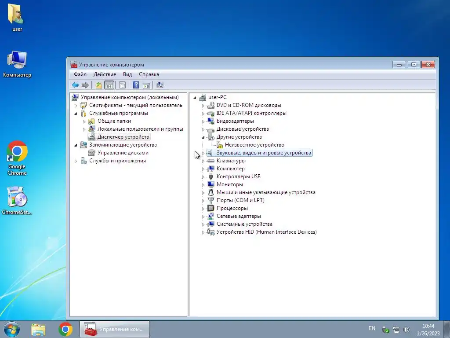The height and width of the screenshot is (338, 450).
Task: Click the blue Help question-mark toolbar icon
Action: click(x=136, y=85)
